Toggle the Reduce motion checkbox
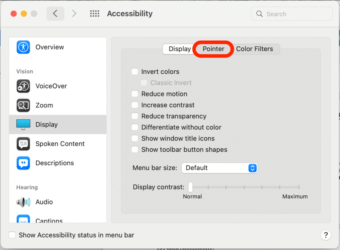Image resolution: width=340 pixels, height=250 pixels. point(135,94)
